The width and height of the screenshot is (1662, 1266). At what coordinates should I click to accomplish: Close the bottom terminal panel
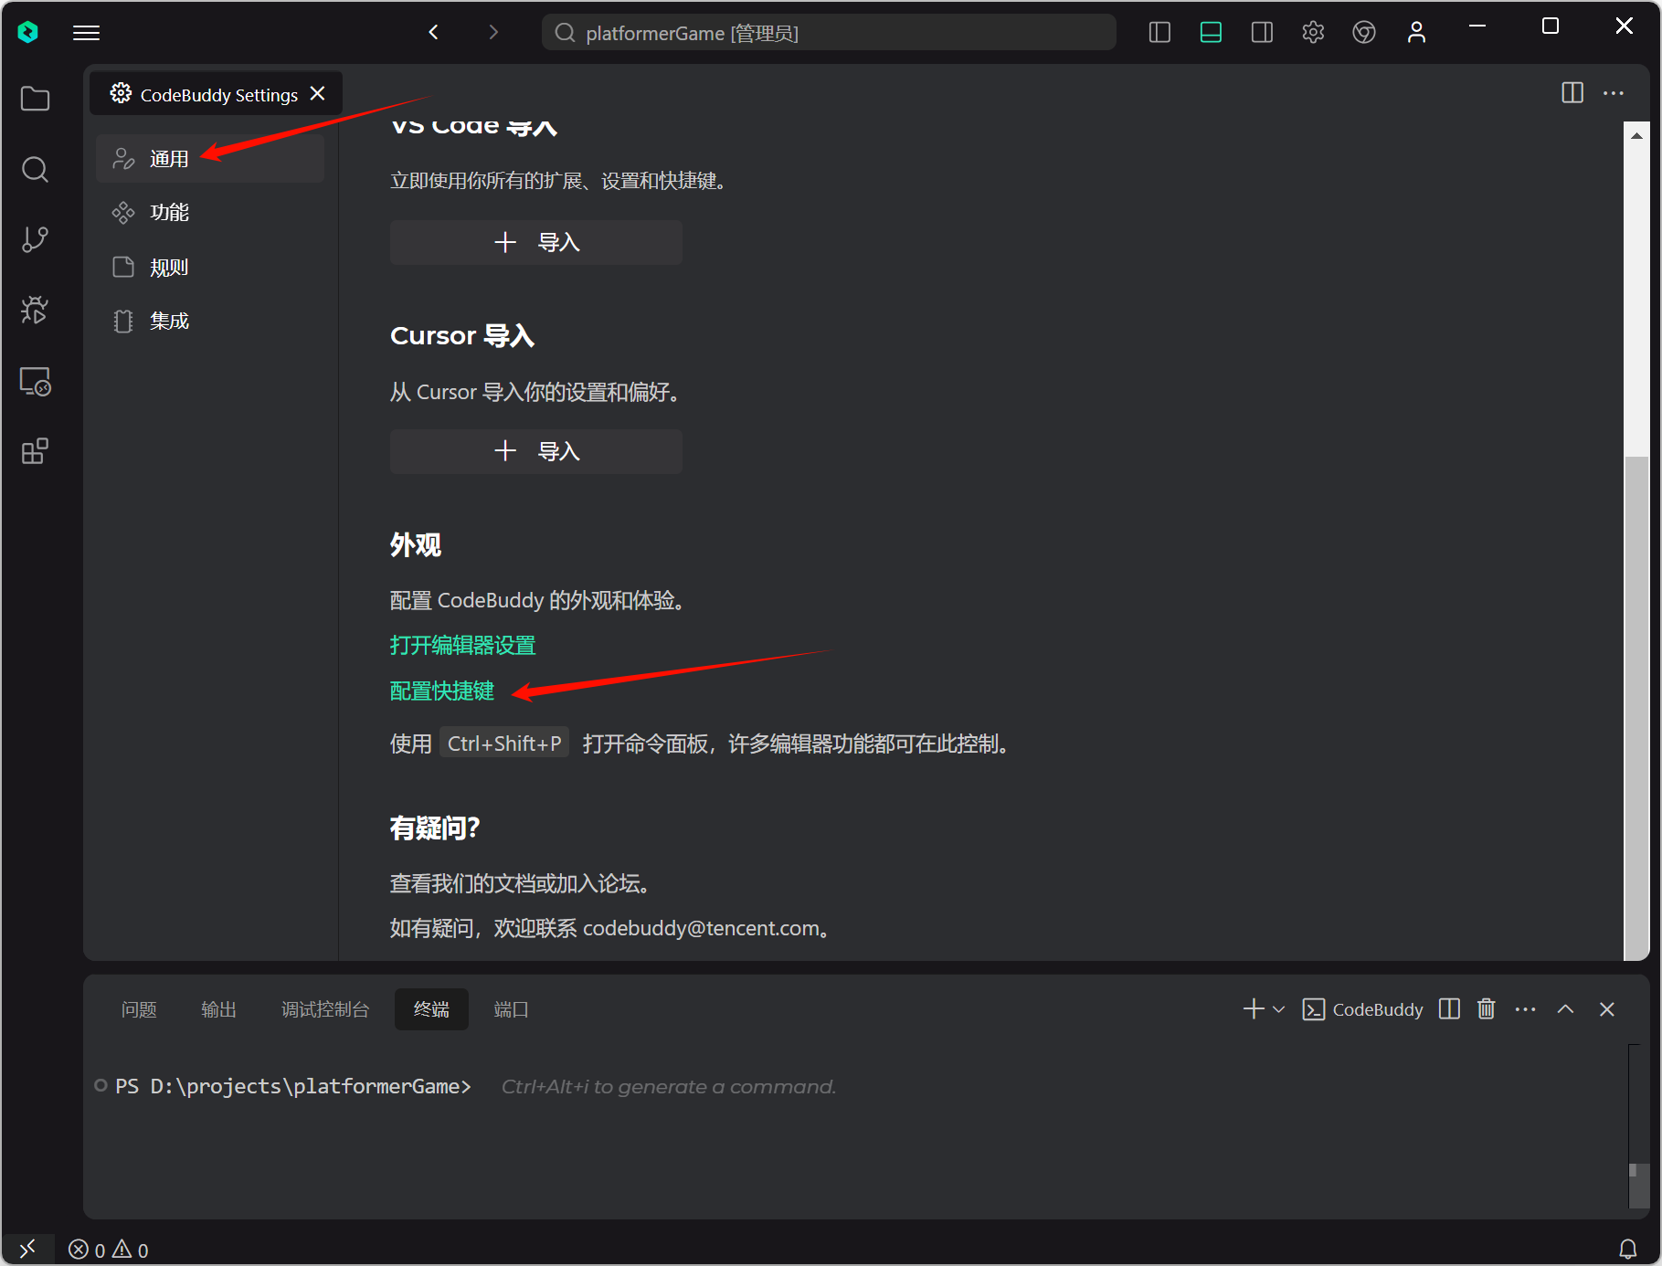tap(1607, 1009)
